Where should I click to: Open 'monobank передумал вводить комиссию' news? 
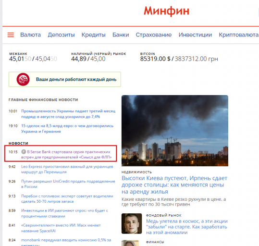66,242
